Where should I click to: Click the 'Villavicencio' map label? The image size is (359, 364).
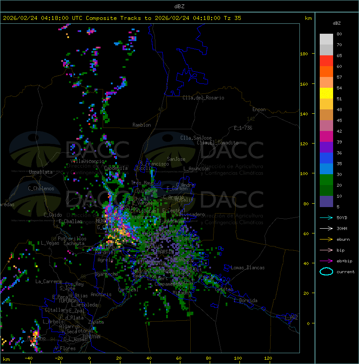click(87, 161)
